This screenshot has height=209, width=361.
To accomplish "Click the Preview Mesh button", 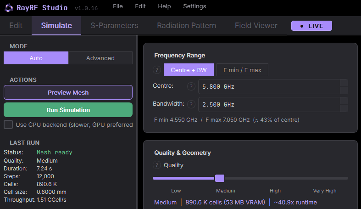I will (68, 92).
